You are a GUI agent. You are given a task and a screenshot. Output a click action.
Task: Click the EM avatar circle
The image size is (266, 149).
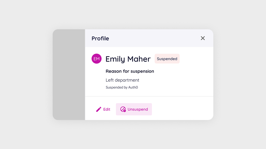point(97,59)
